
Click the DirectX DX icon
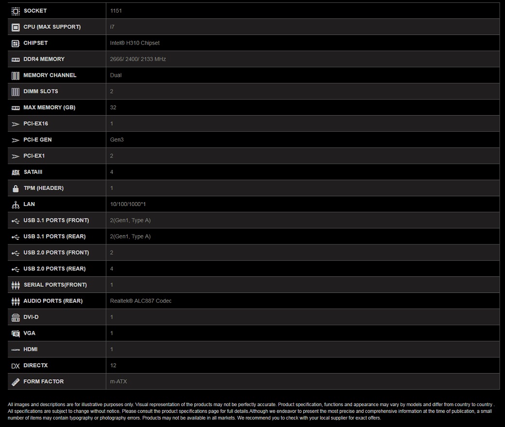coord(16,365)
